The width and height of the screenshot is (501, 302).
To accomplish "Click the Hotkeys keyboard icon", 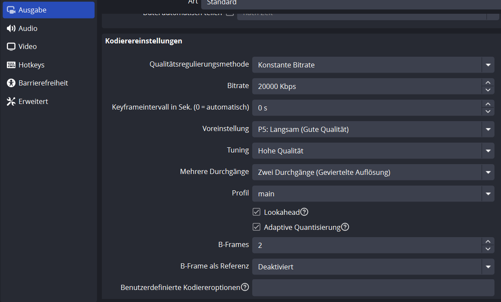I will coord(11,65).
